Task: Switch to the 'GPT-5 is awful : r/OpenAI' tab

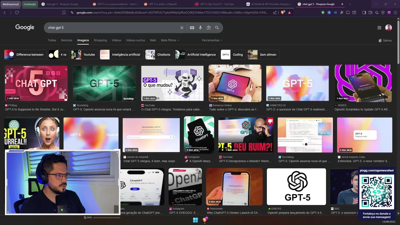Action: point(166,4)
